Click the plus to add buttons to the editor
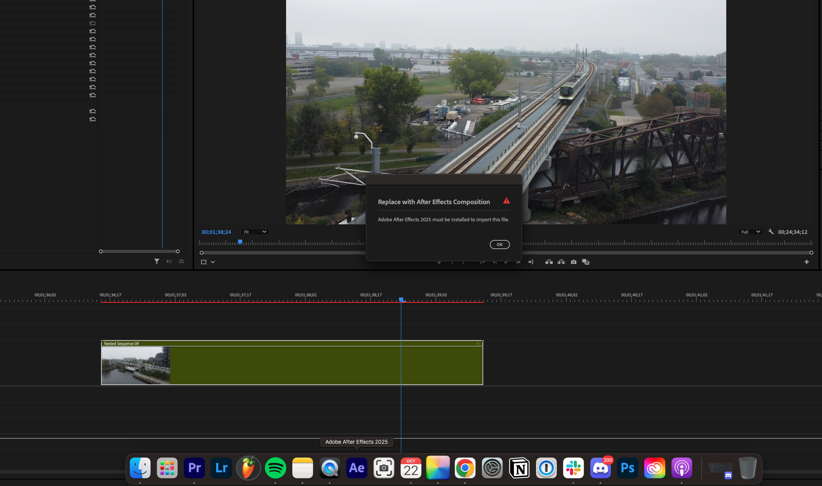This screenshot has height=486, width=822. tap(807, 262)
